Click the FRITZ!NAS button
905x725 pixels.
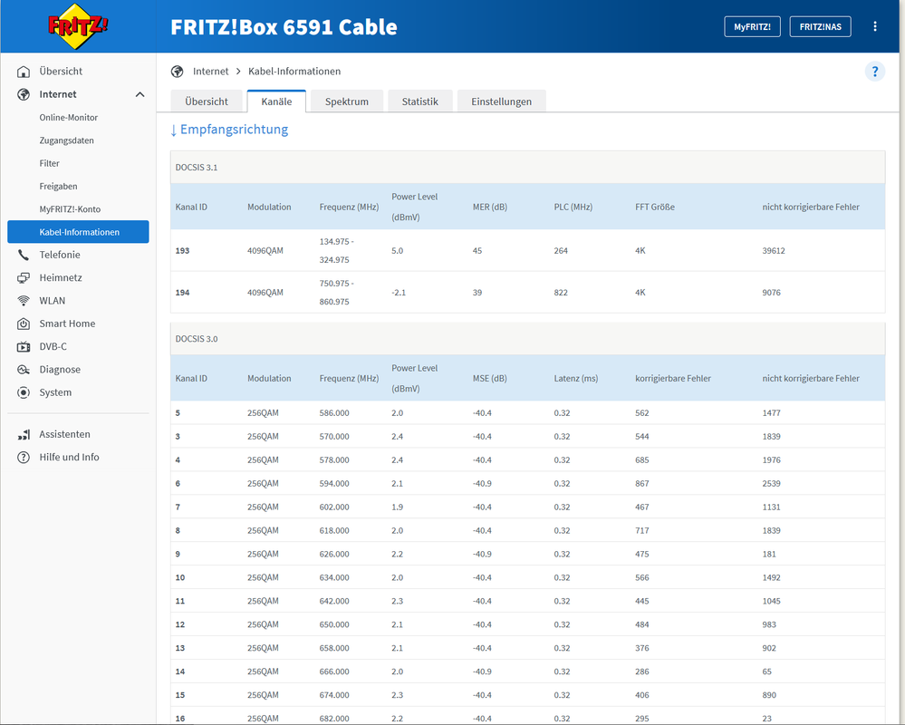[820, 26]
